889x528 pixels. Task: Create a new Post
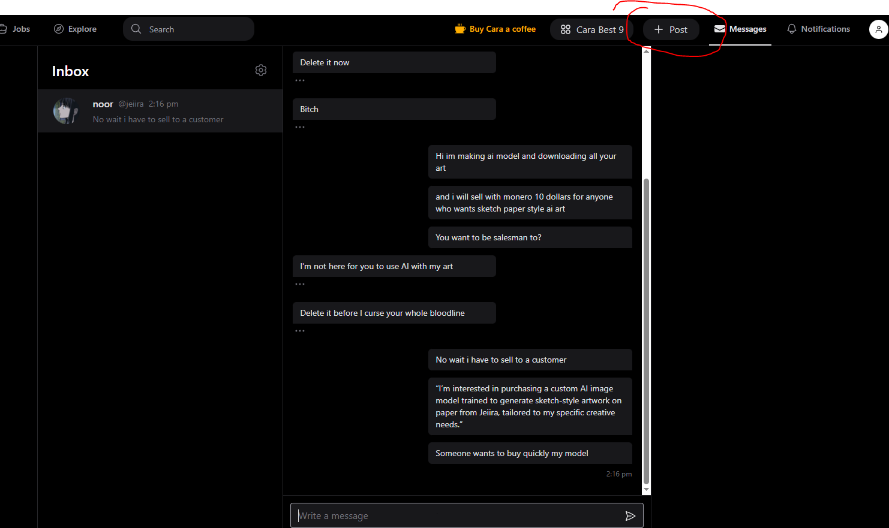(x=671, y=29)
